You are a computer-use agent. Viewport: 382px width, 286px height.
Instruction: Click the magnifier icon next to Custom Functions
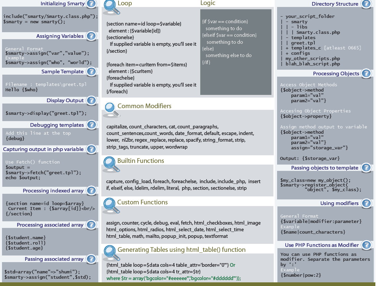111,206
